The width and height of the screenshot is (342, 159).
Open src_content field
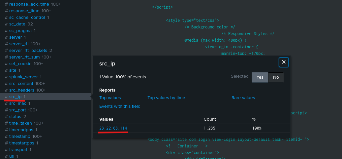[21, 84]
